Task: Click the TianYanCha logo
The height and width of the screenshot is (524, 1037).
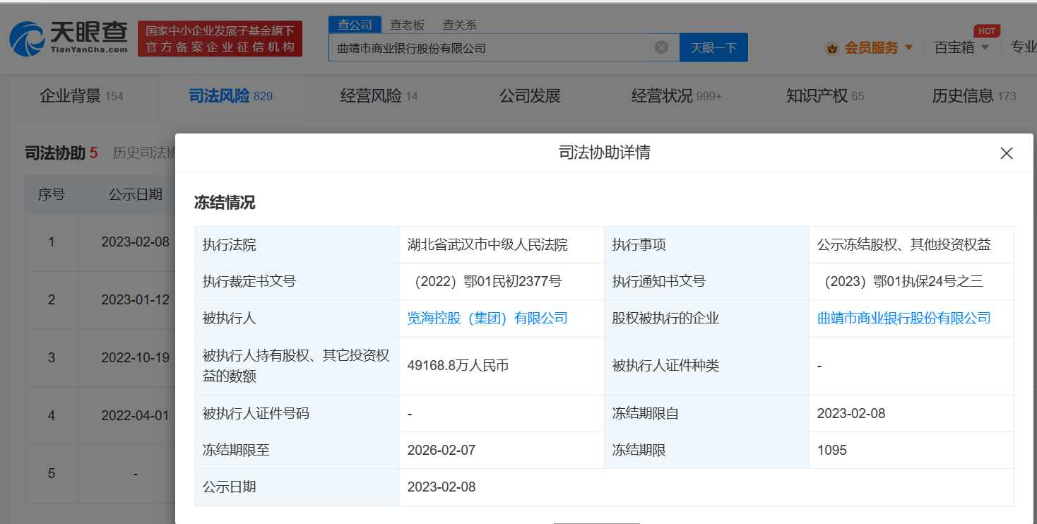Action: pos(69,38)
